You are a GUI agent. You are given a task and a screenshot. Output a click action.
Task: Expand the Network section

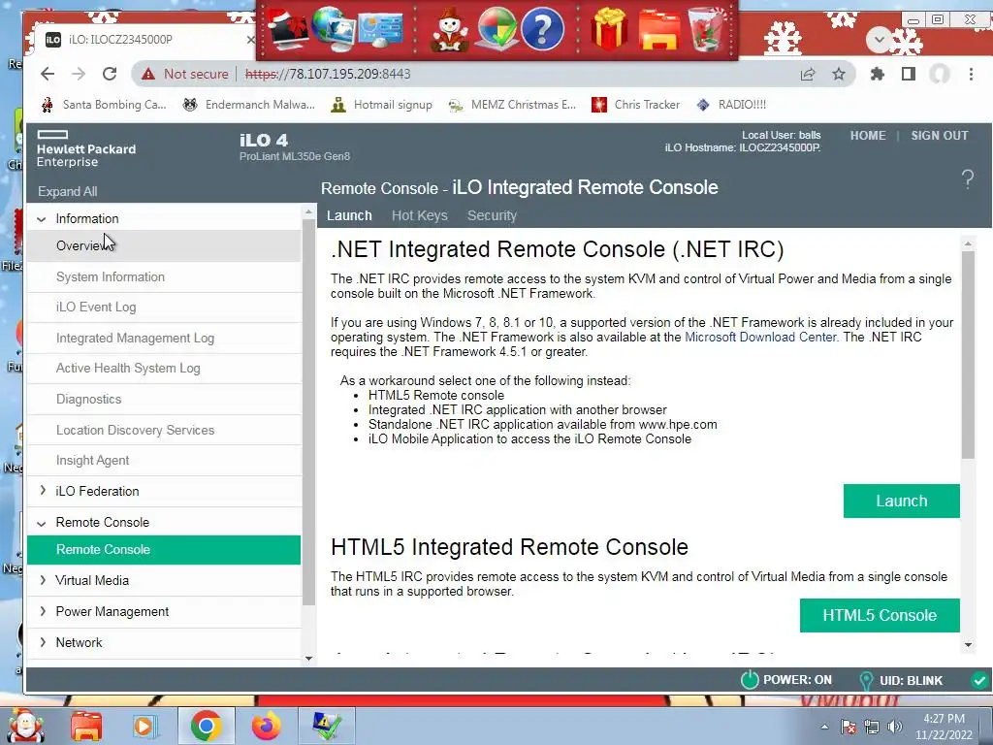pos(43,642)
